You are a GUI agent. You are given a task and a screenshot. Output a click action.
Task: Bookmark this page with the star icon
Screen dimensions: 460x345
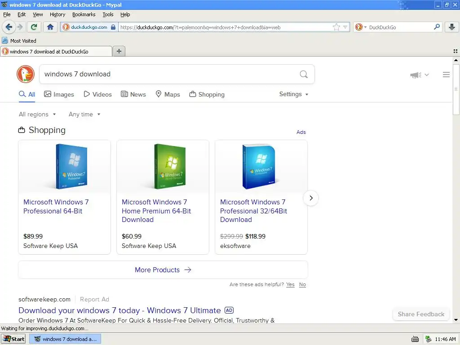[x=336, y=27]
